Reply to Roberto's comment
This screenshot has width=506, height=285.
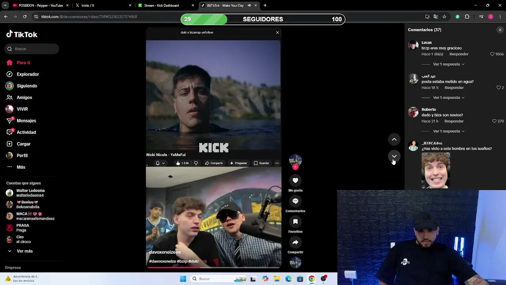point(454,121)
